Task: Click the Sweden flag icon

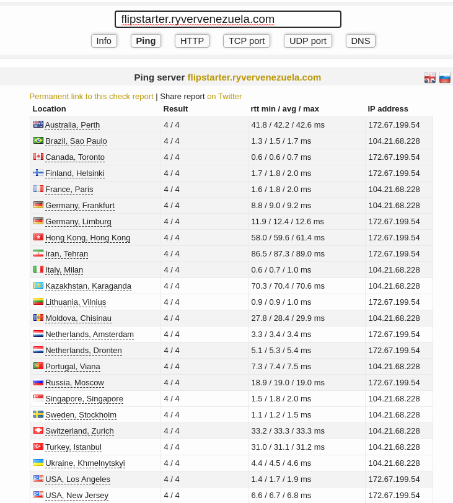Action: coord(38,414)
